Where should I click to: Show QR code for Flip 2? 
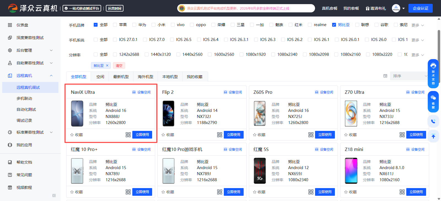[x=220, y=135]
